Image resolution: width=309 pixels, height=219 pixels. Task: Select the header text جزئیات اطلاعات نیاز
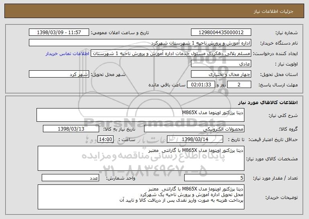tap(274, 11)
